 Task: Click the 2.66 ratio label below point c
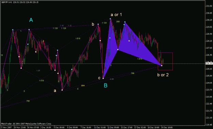(x=112, y=79)
